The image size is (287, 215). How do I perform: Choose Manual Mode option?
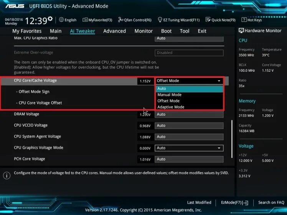(x=190, y=95)
